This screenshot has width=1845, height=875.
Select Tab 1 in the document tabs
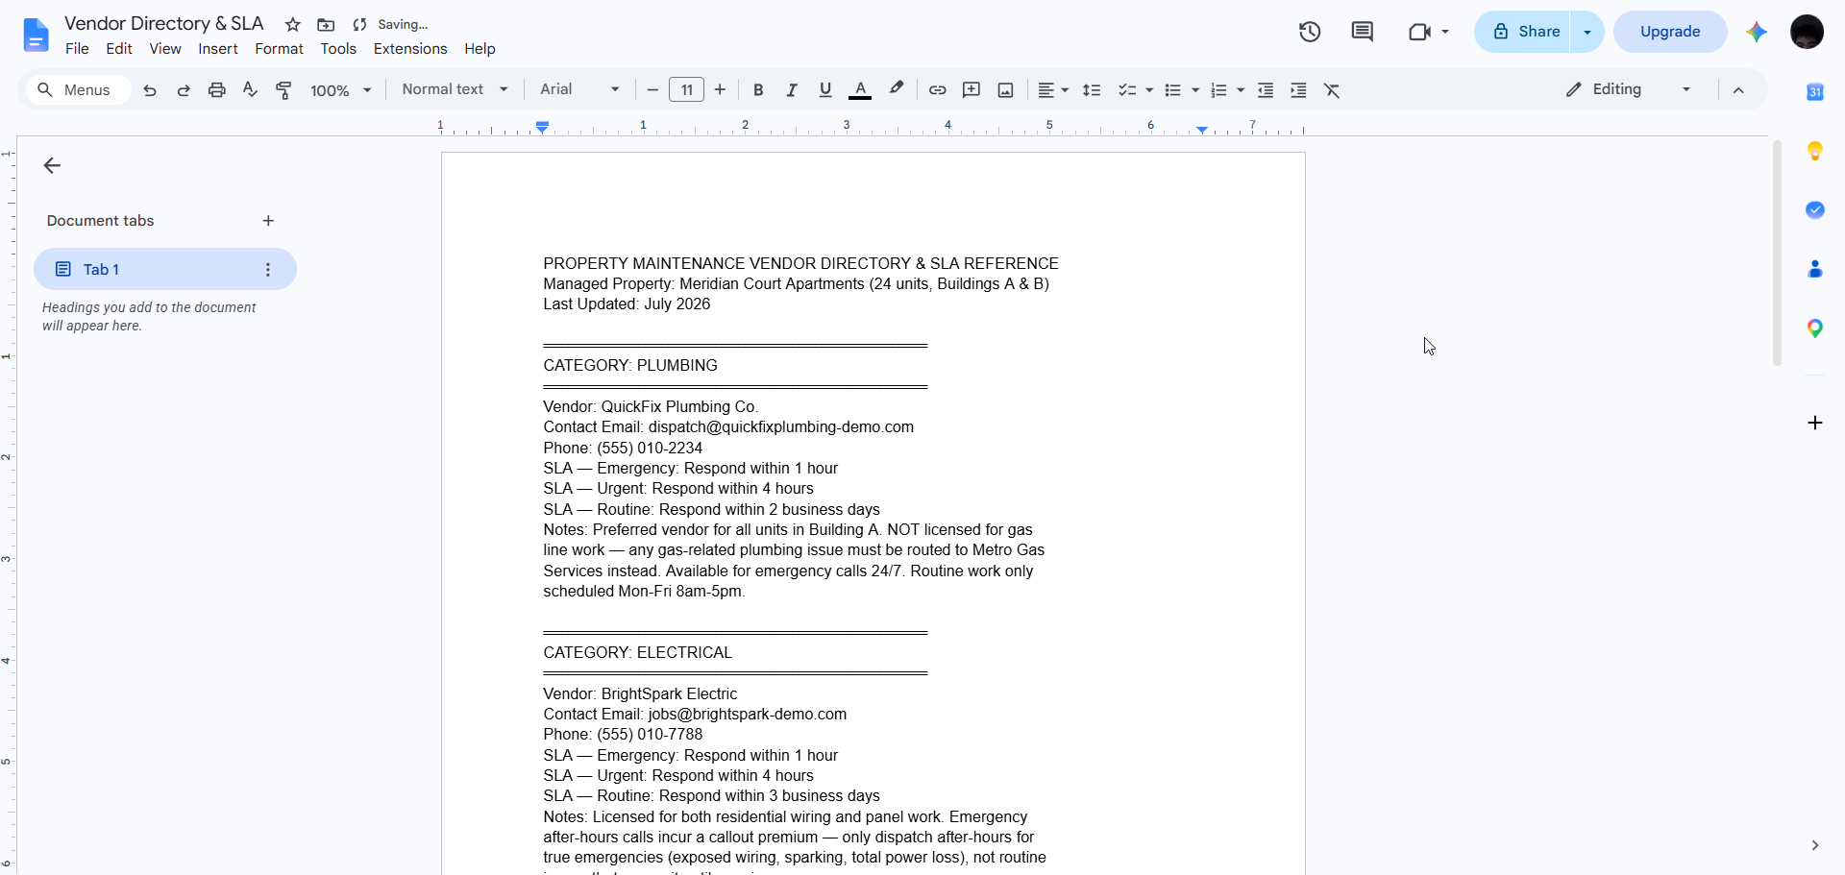point(165,269)
